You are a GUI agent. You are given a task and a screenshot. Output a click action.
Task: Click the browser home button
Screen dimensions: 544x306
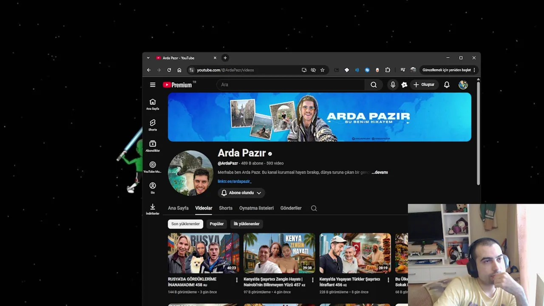(179, 70)
